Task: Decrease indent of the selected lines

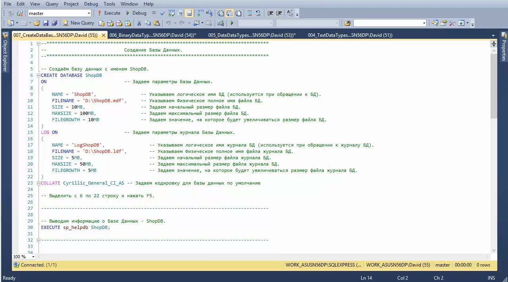Action: (270, 13)
